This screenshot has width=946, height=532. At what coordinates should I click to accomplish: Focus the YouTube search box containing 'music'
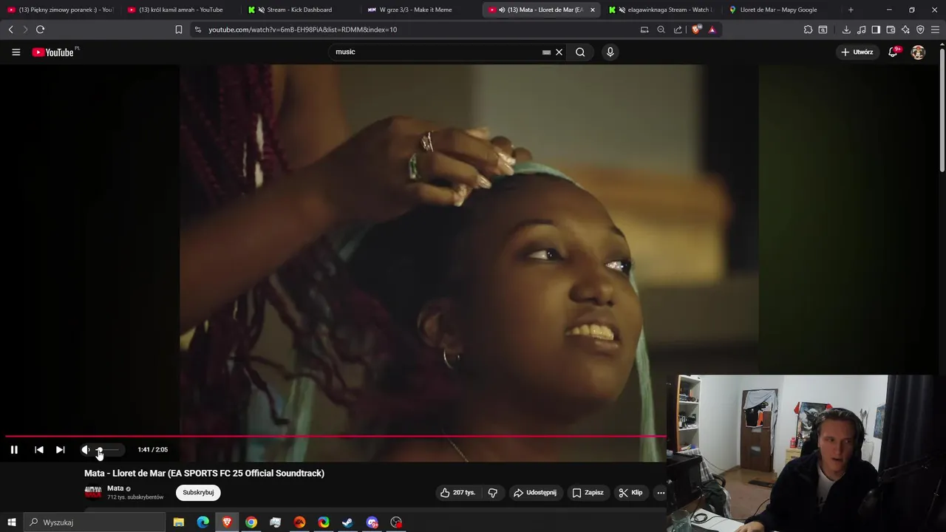tap(436, 52)
